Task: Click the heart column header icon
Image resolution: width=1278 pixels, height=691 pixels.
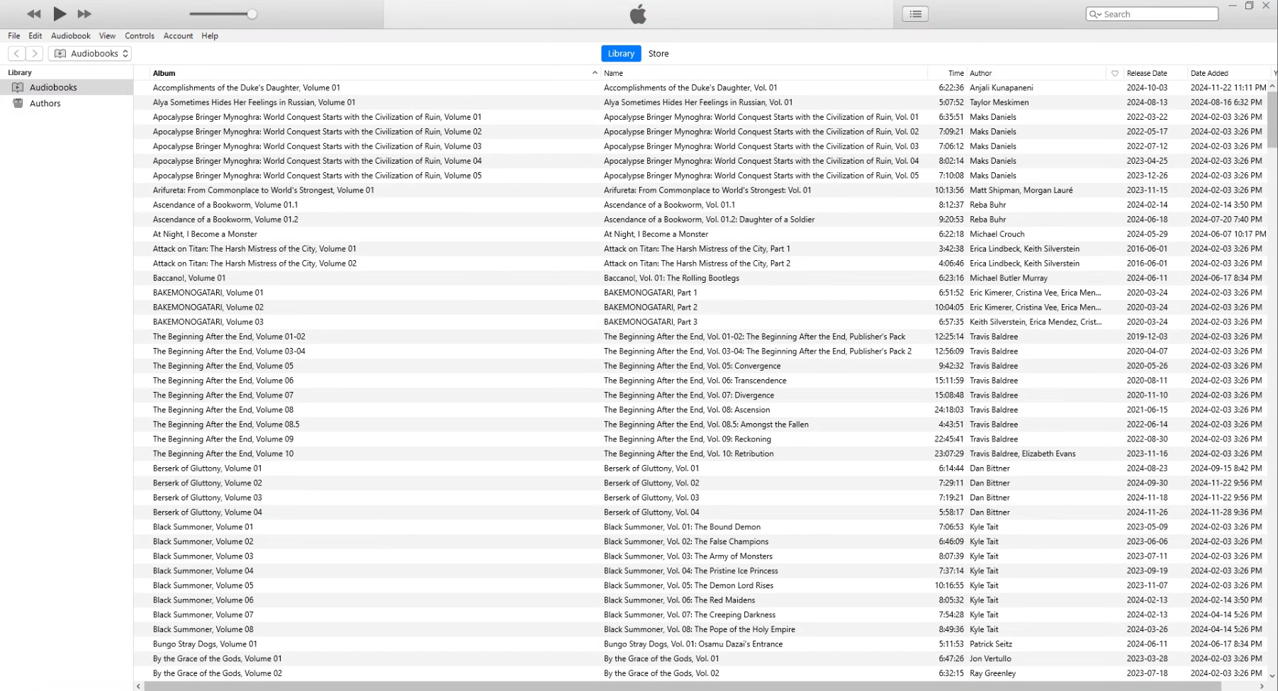Action: click(x=1114, y=73)
